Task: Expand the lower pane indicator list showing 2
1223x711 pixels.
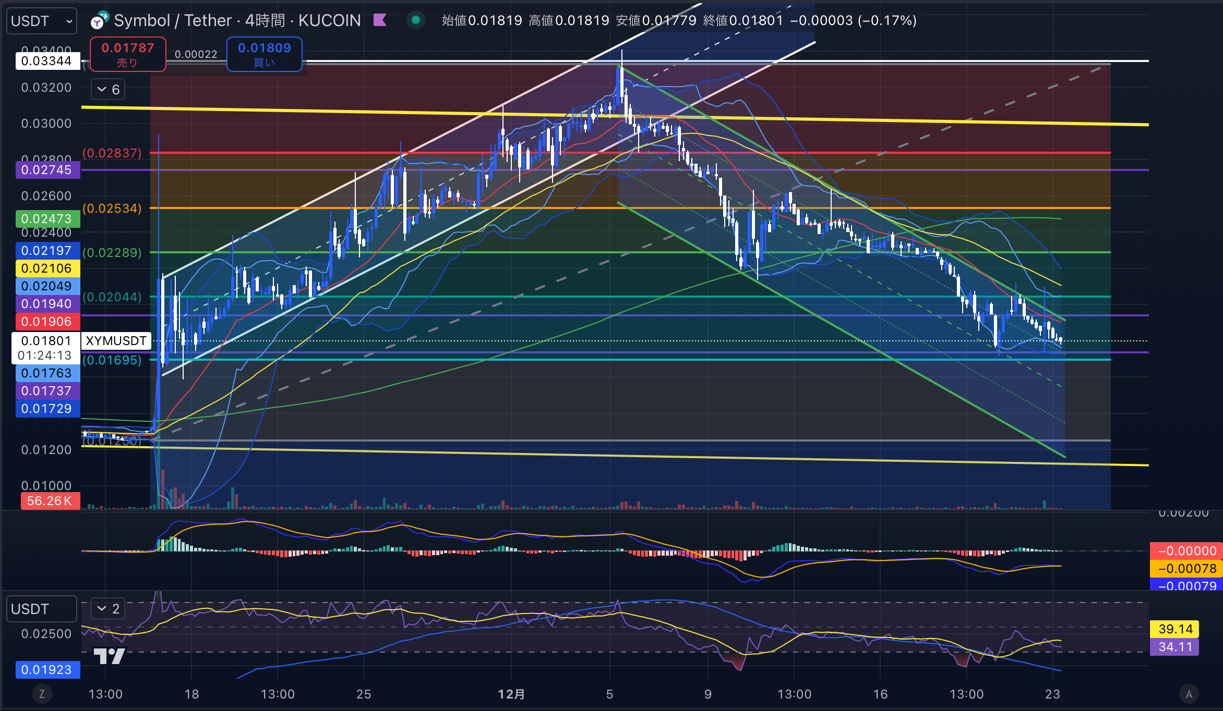Action: point(108,608)
